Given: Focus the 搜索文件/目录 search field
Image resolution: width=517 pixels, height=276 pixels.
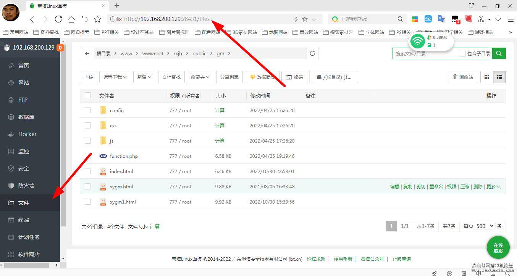Looking at the screenshot, I should (426, 54).
